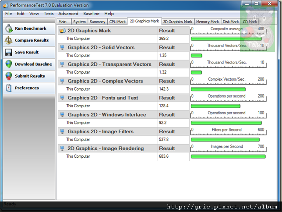Click the Download Baseline button label
The height and width of the screenshot is (212, 282).
click(33, 64)
